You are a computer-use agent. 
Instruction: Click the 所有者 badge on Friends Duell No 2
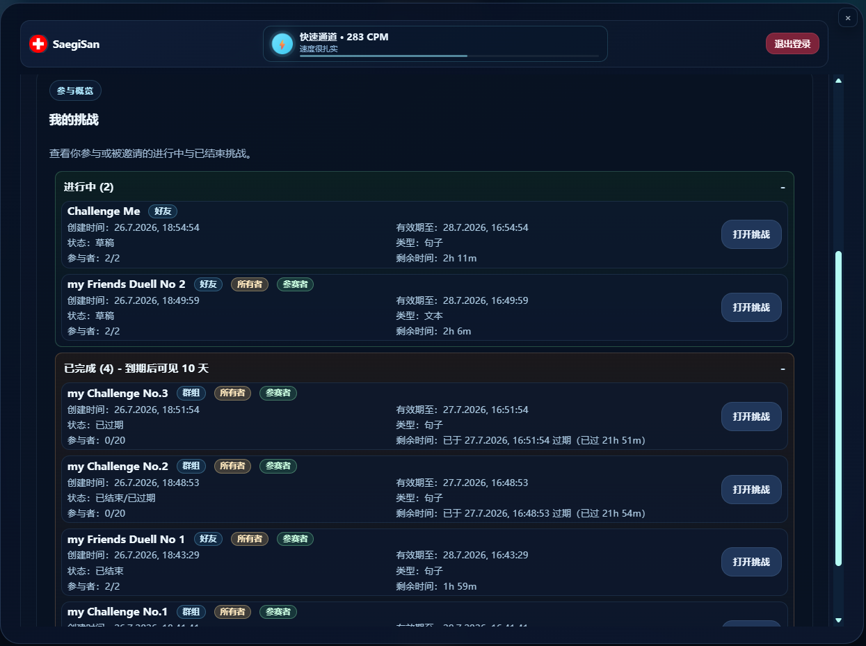pos(250,284)
